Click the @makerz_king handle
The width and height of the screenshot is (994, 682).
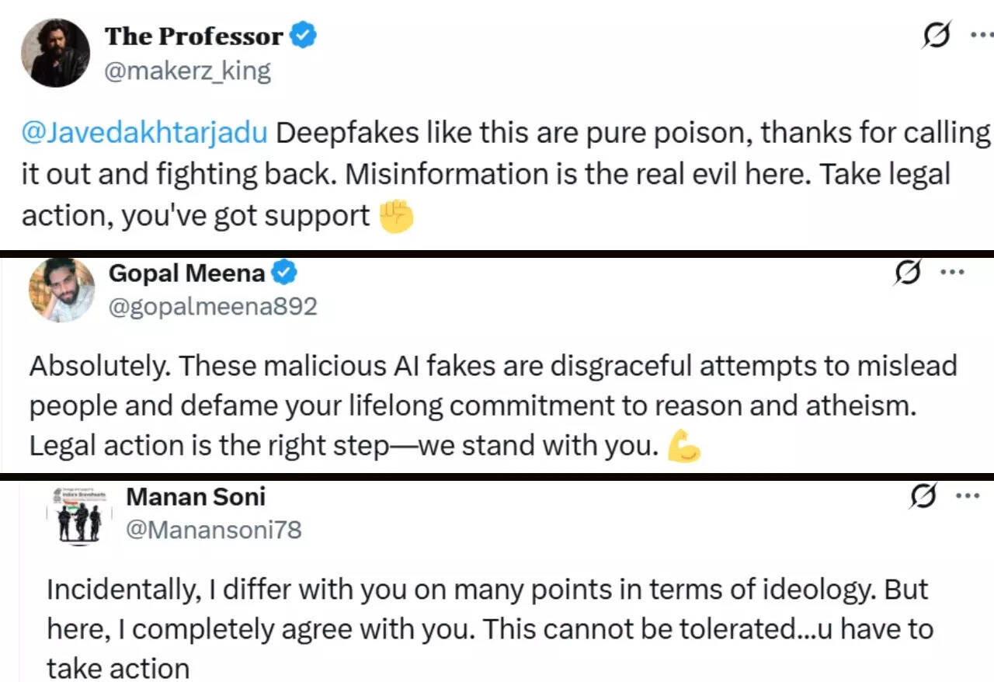click(x=188, y=71)
